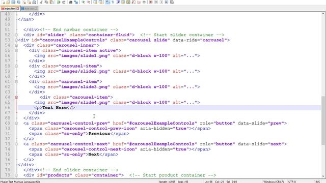This screenshot has width=326, height=183.
Task: Click the Zoom In toolbar icon
Action: (x=83, y=2)
